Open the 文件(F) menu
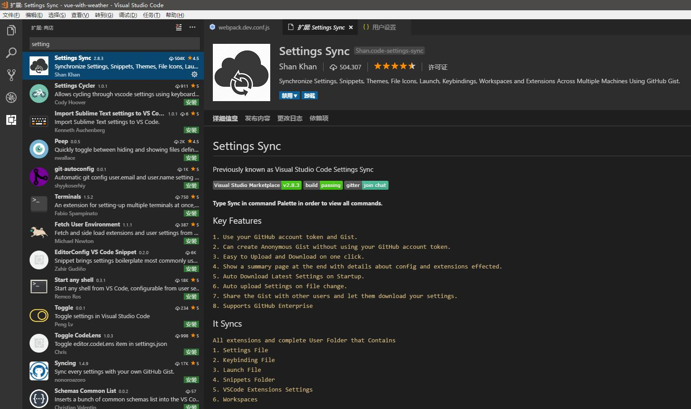The width and height of the screenshot is (691, 409). (x=11, y=15)
